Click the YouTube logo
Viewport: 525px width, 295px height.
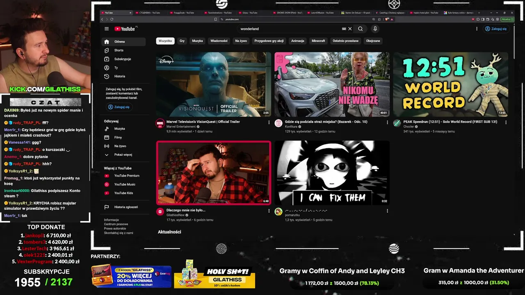coord(125,29)
